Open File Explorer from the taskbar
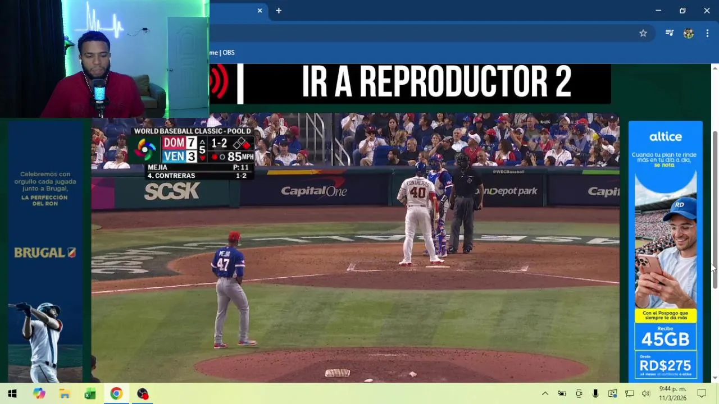 pyautogui.click(x=65, y=394)
